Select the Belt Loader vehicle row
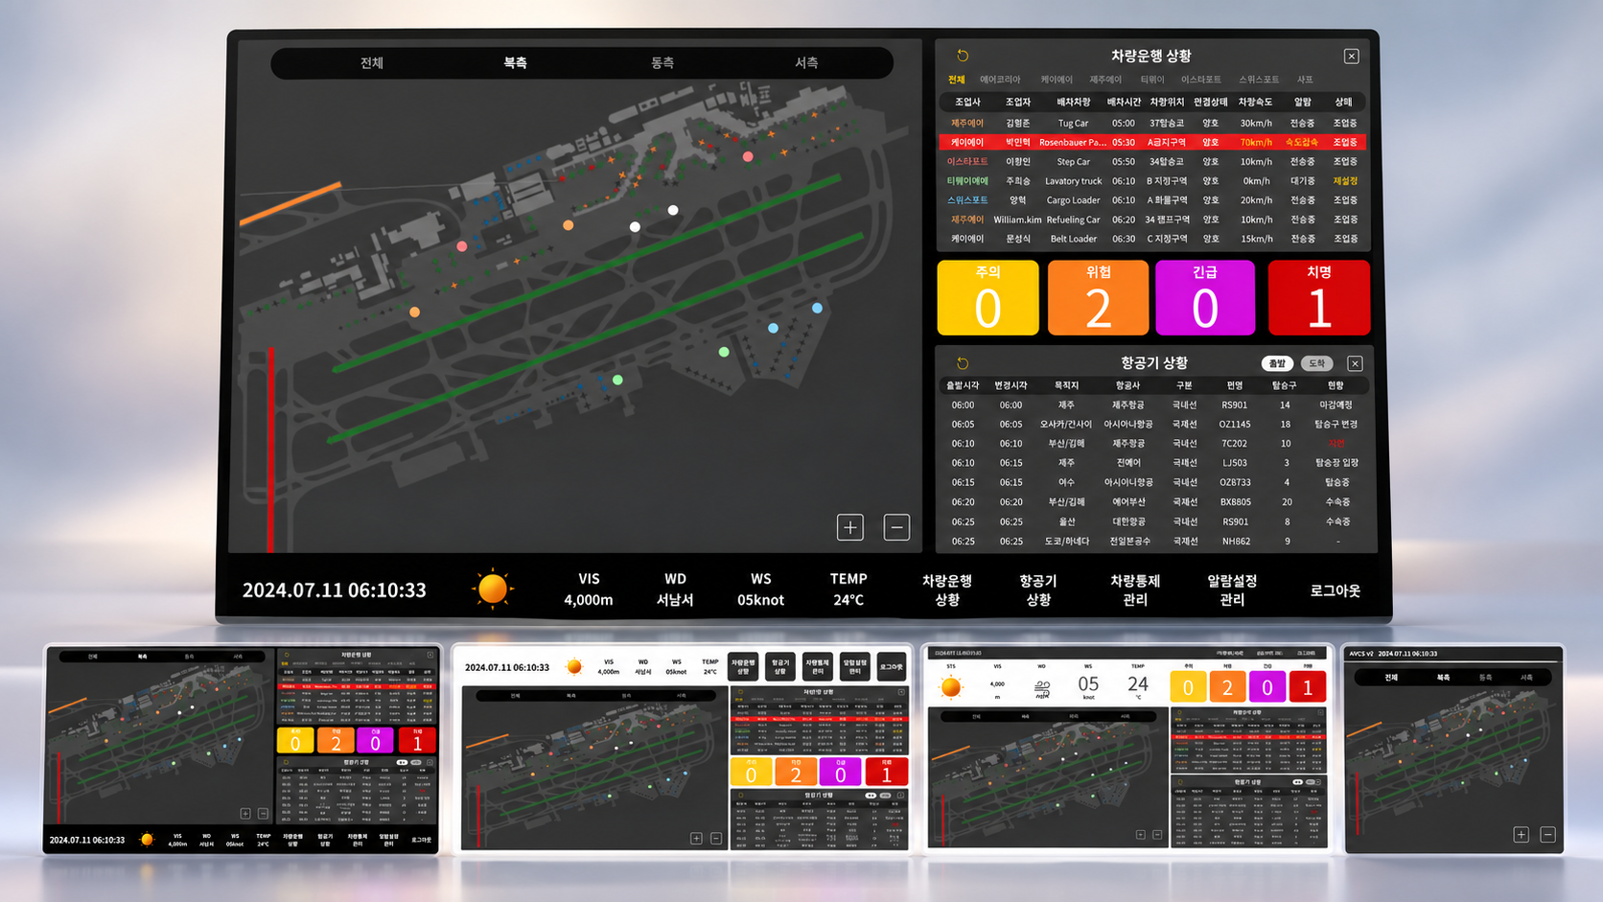This screenshot has width=1603, height=902. (1153, 239)
